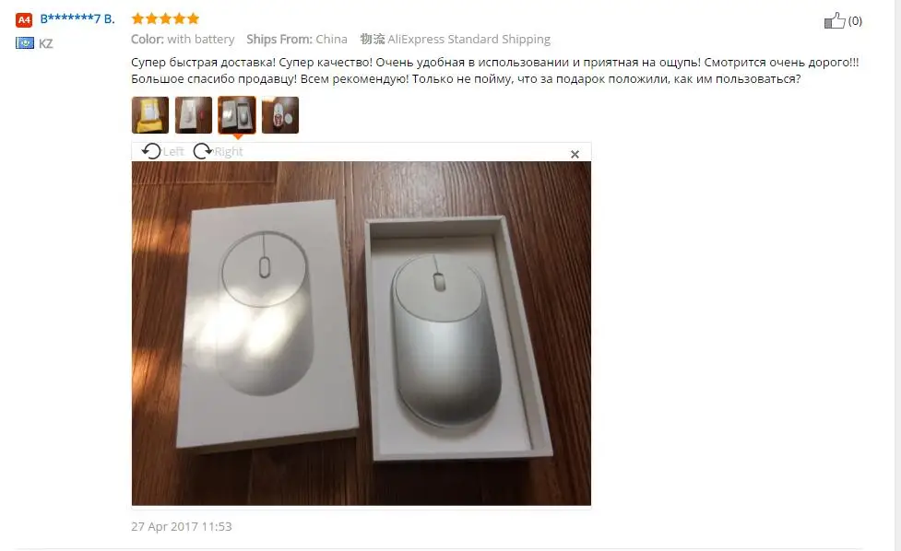Click the orange A4 buyer level badge
Viewport: 901px width, 551px height.
pos(24,20)
